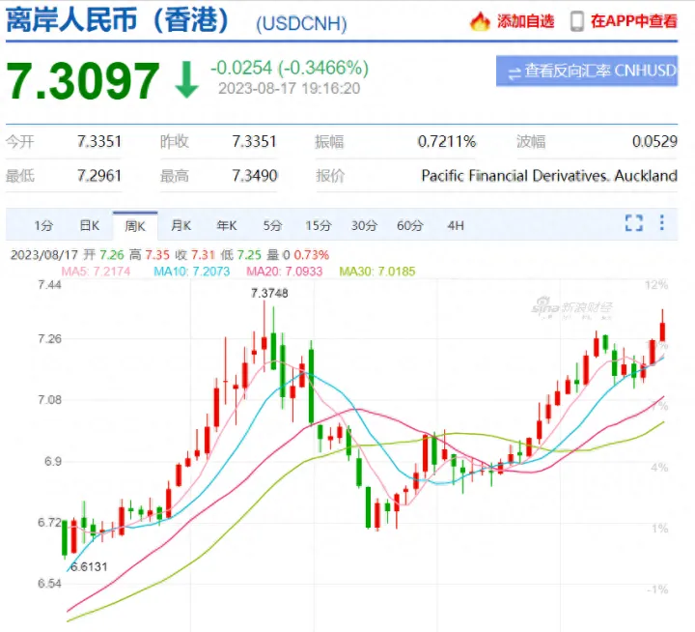This screenshot has width=695, height=632.
Task: Click the (USDCNH) symbol text
Action: click(x=301, y=23)
